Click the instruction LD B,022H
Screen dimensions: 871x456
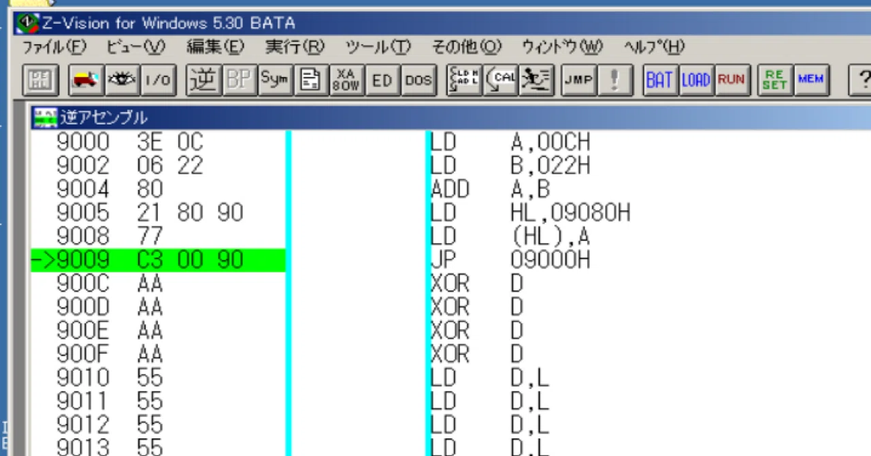coord(511,165)
